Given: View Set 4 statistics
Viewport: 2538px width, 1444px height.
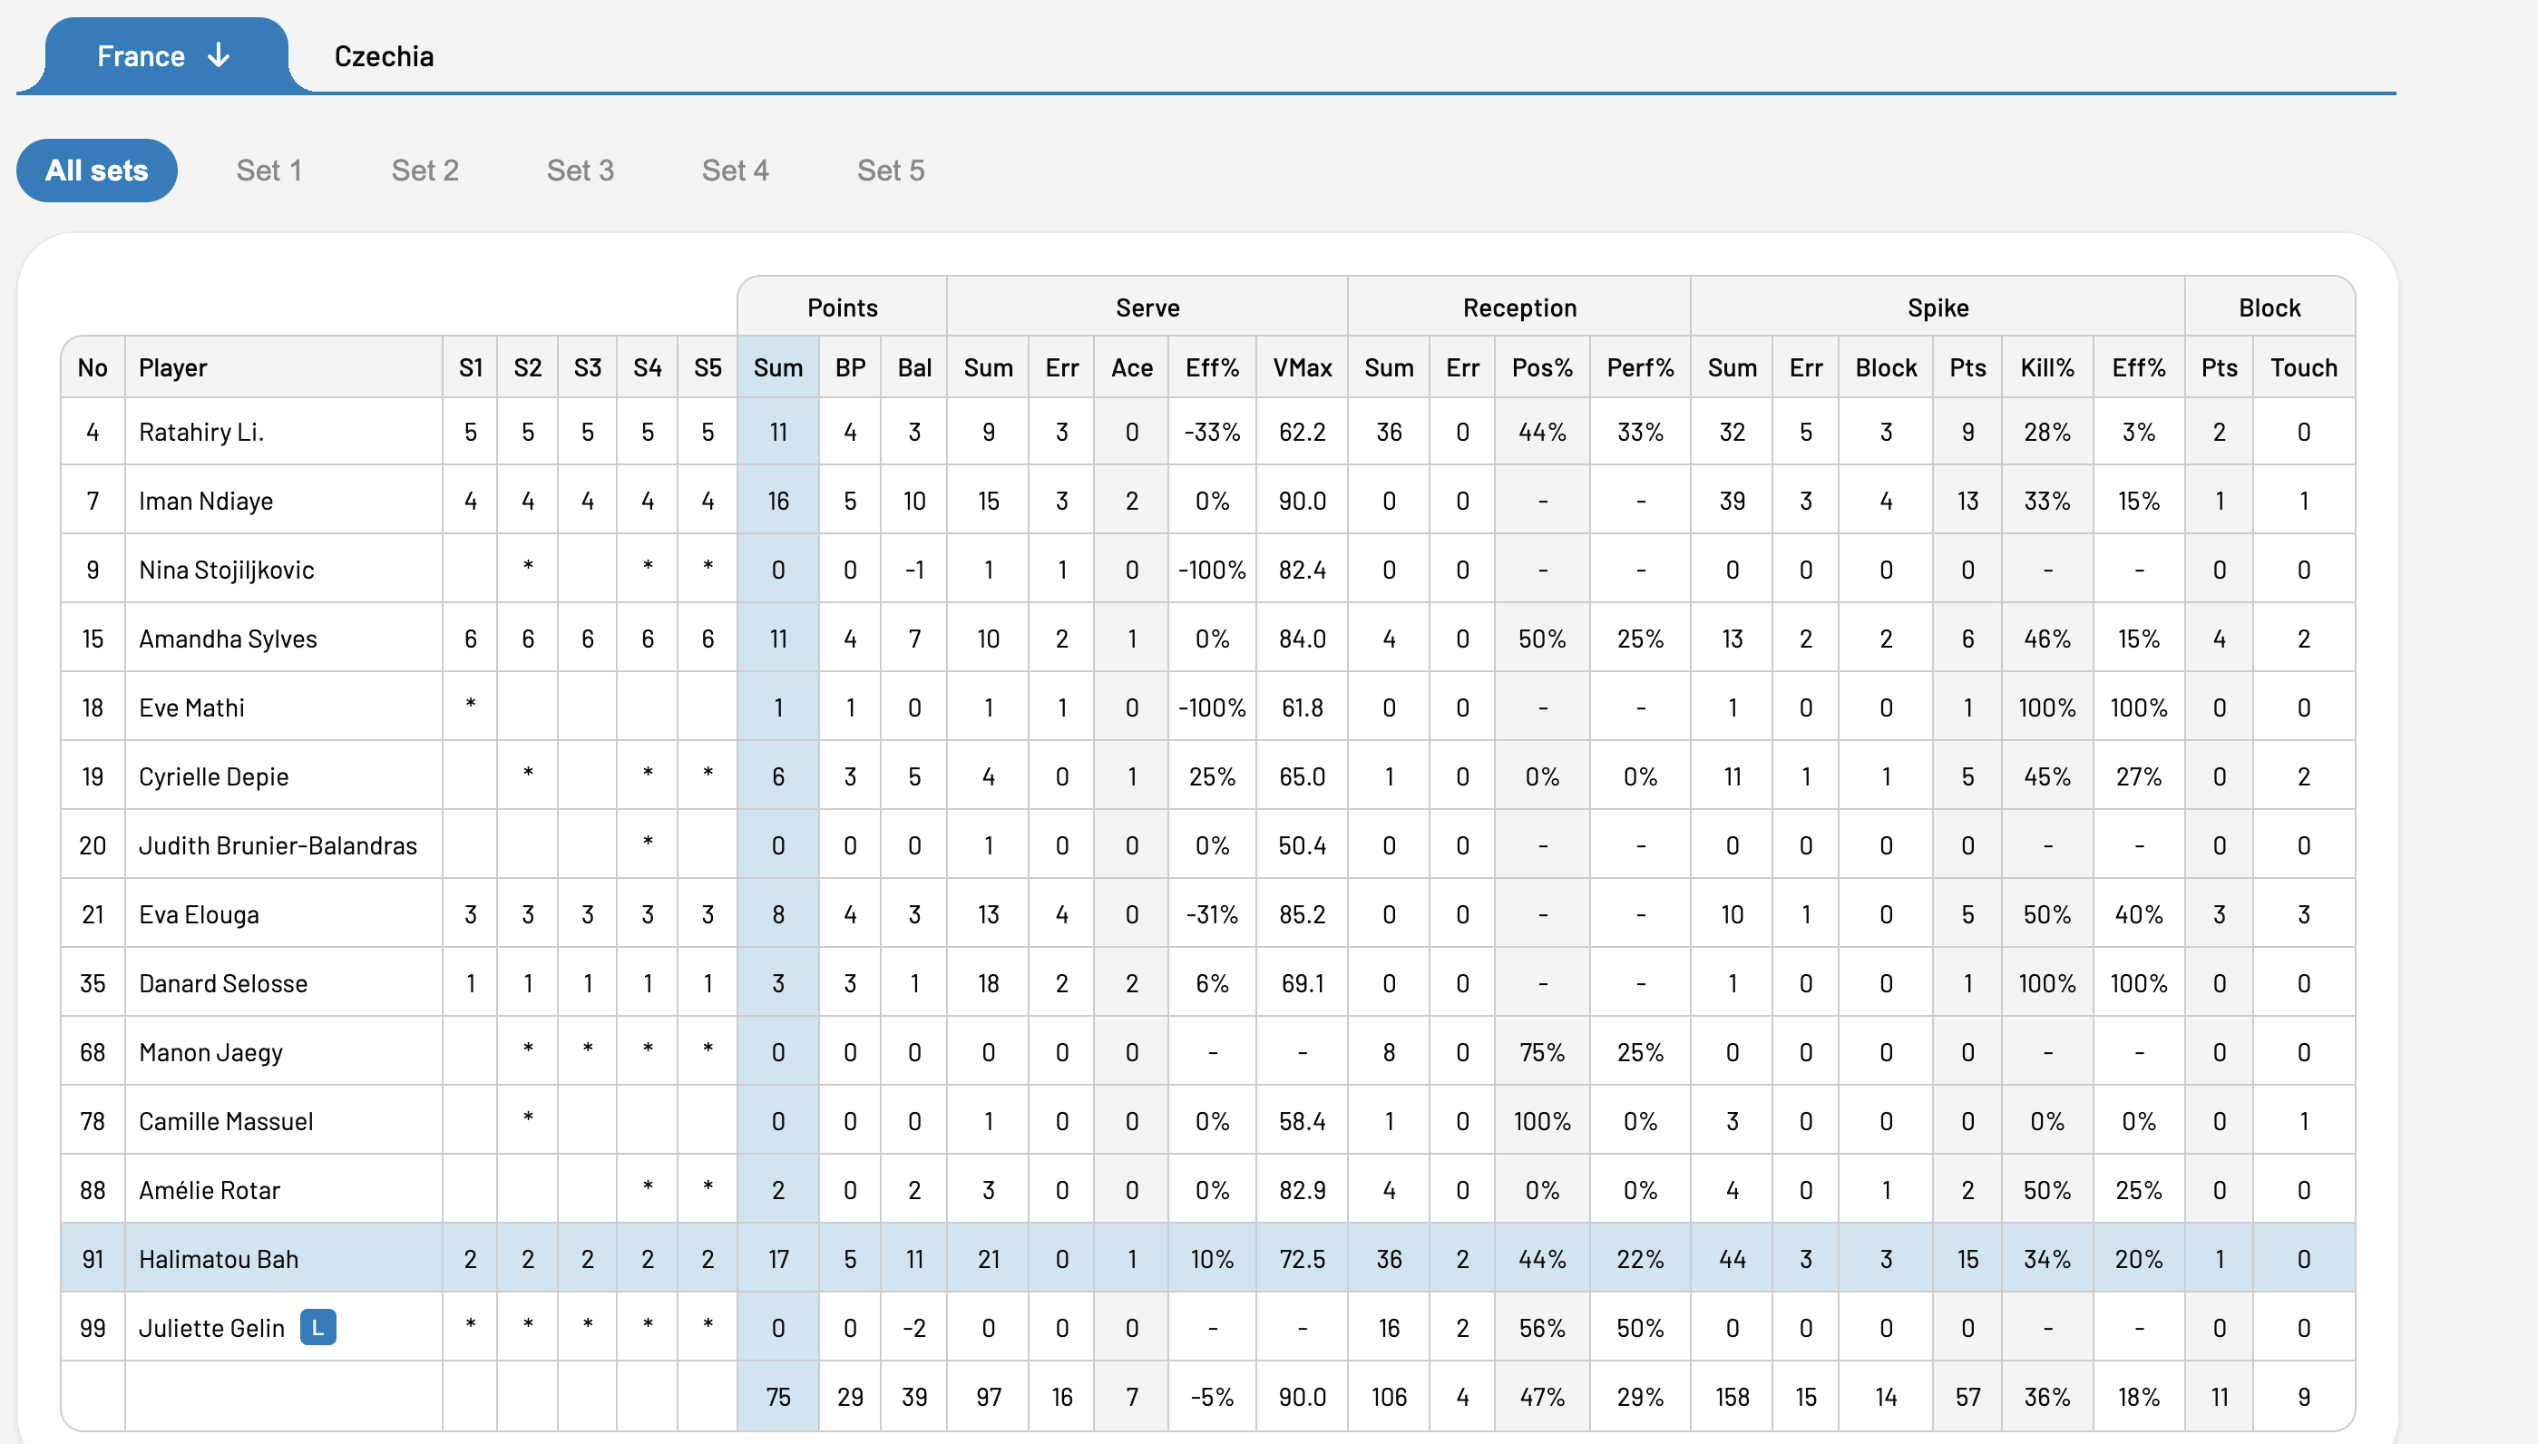Looking at the screenshot, I should [735, 171].
